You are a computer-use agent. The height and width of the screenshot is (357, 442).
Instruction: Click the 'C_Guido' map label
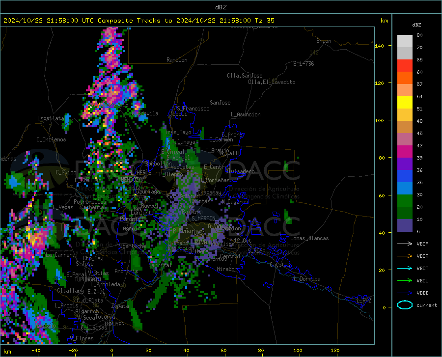pyautogui.click(x=66, y=172)
